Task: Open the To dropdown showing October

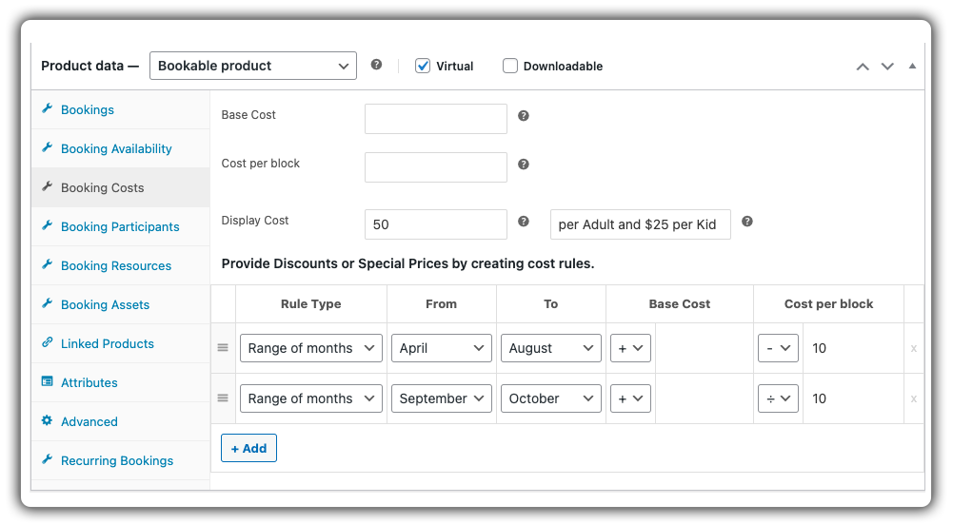Action: (x=550, y=398)
